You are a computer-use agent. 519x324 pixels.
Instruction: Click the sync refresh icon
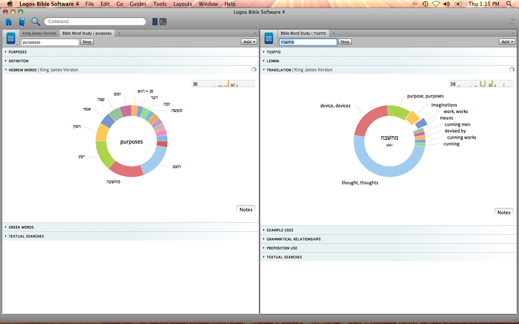(x=512, y=22)
